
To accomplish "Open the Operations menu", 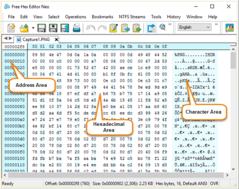I will 76,17.
